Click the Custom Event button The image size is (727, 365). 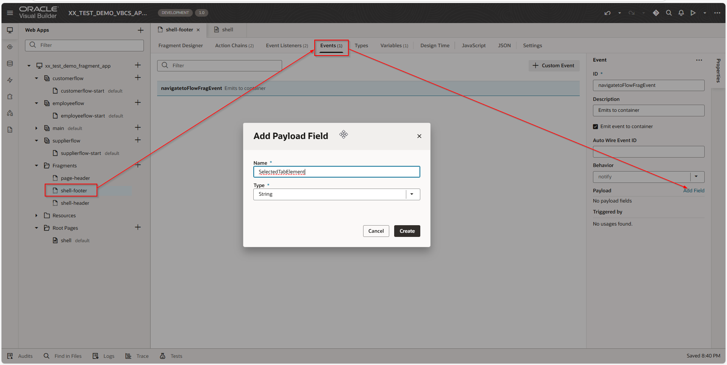(554, 65)
